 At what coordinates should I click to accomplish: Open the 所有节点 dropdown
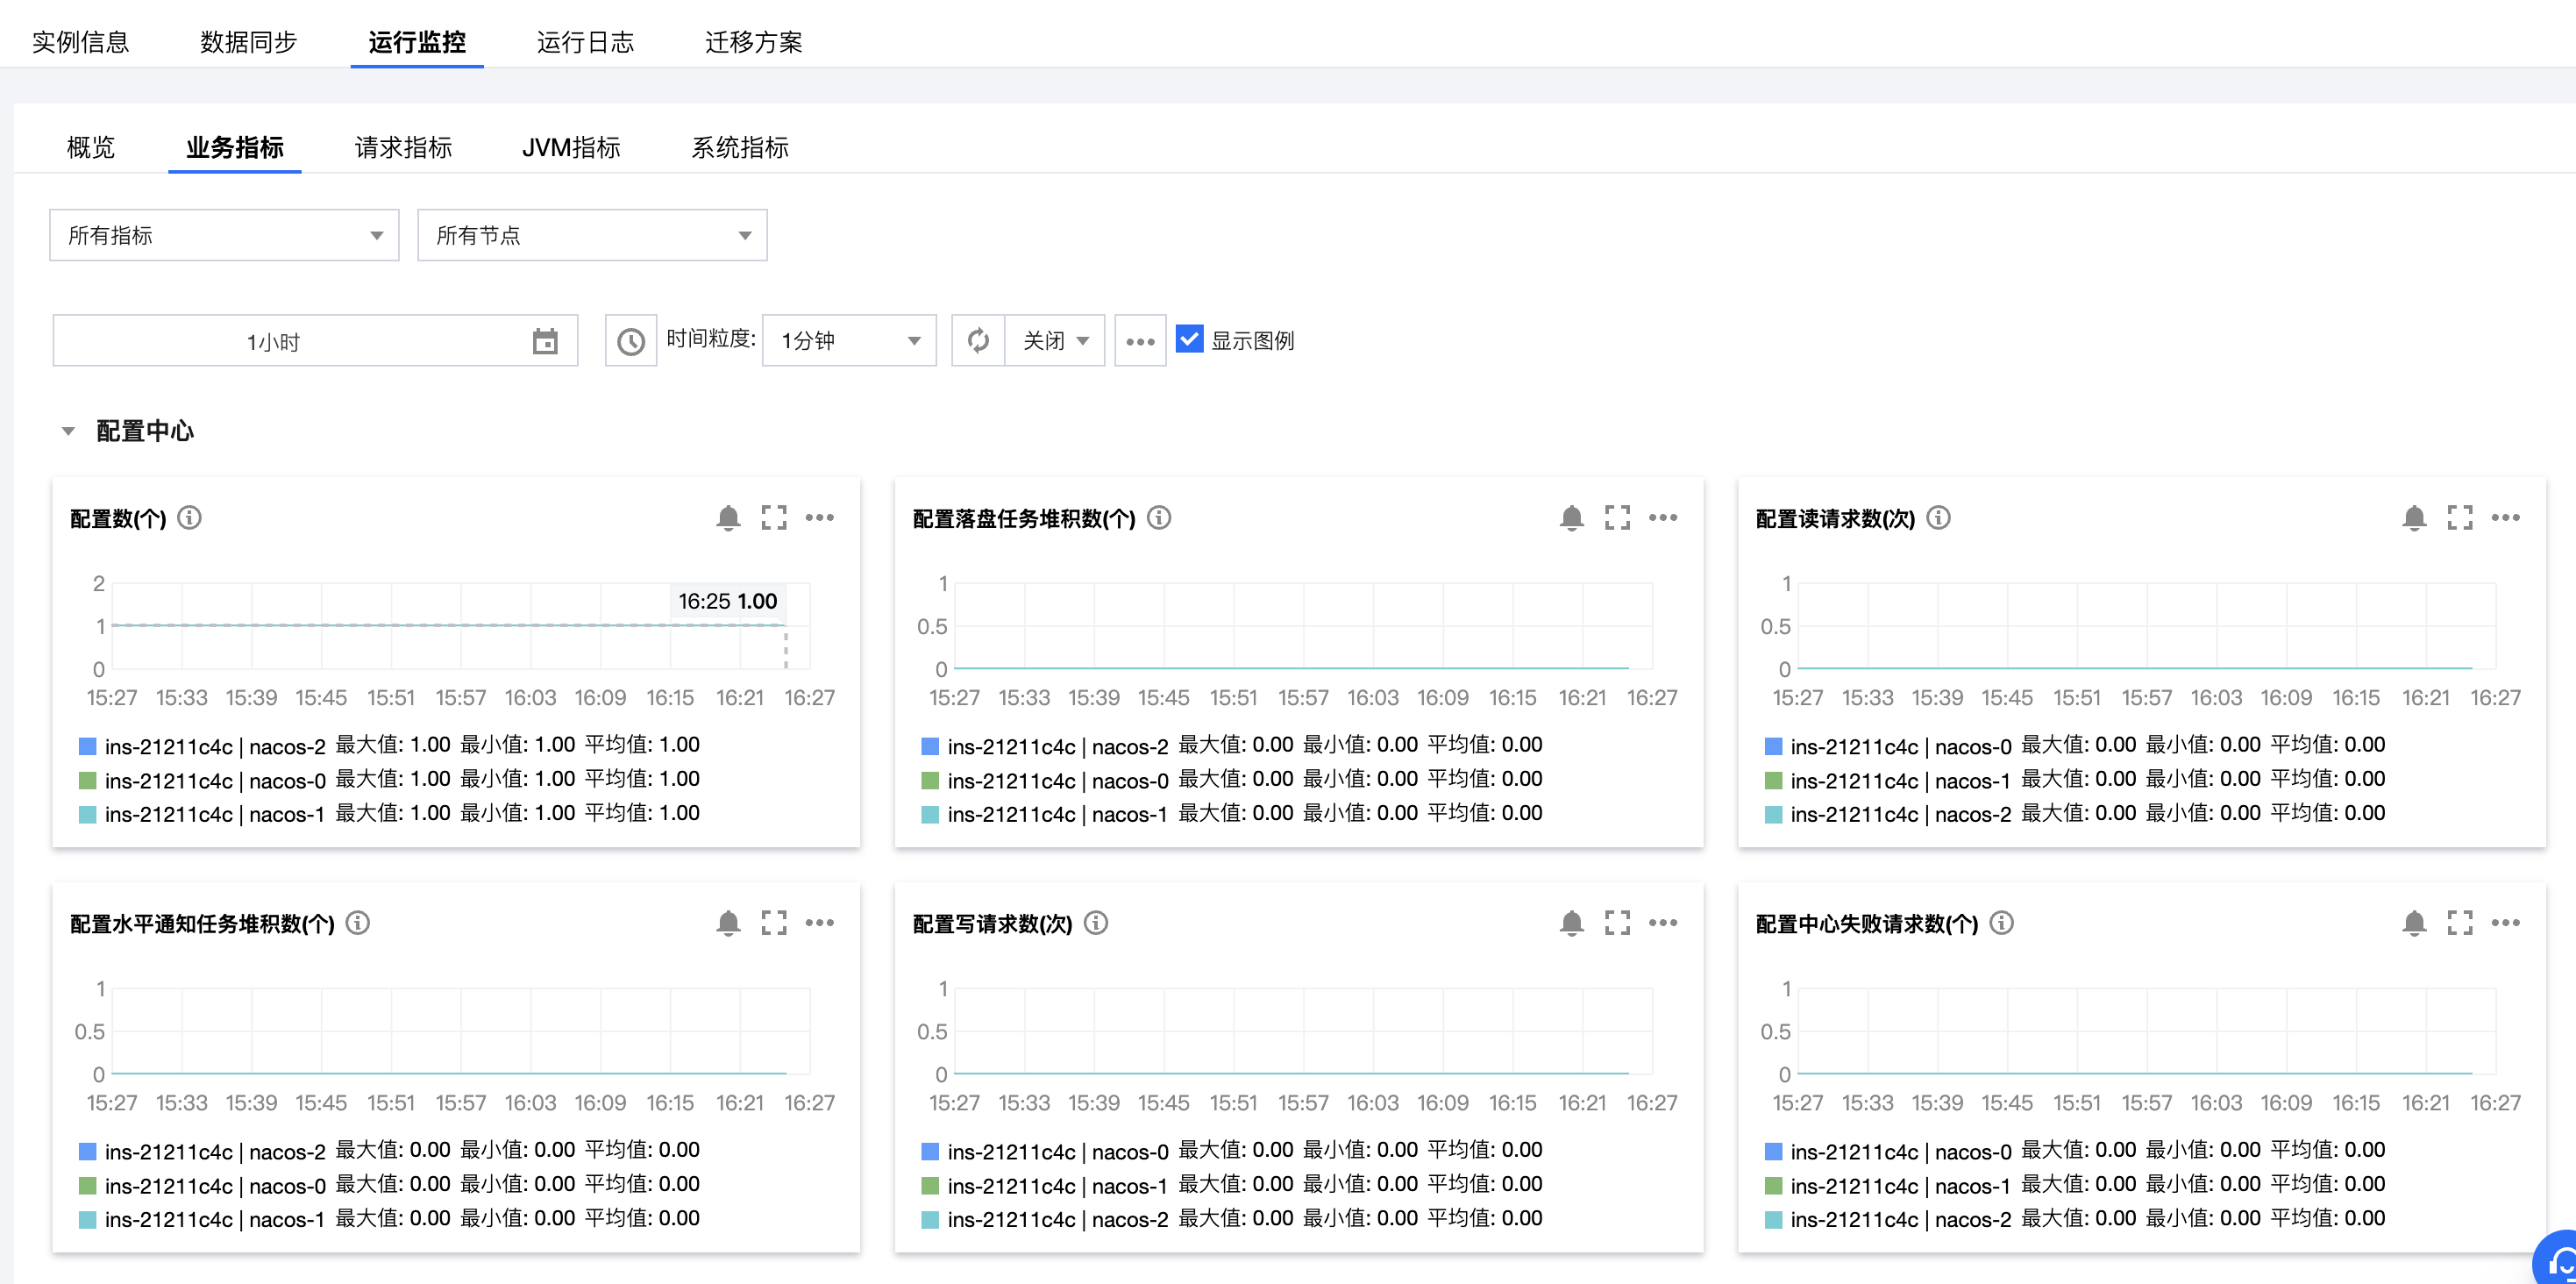pos(592,235)
